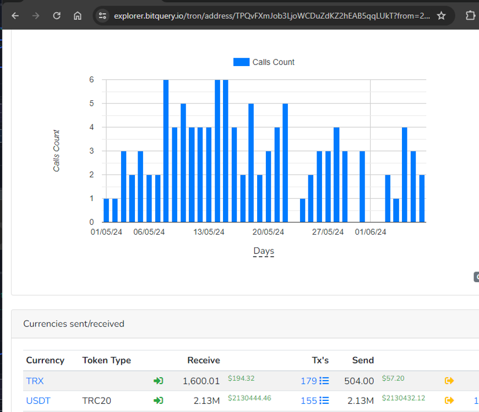Click the rotated Calls Count y-axis title
The height and width of the screenshot is (412, 479).
coord(56,151)
